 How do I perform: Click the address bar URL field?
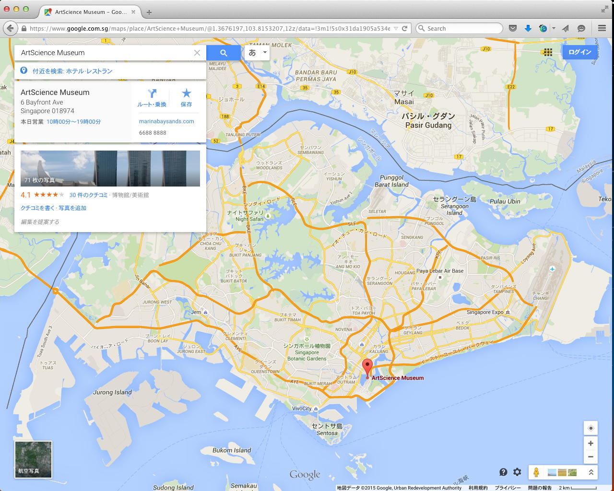pos(210,28)
